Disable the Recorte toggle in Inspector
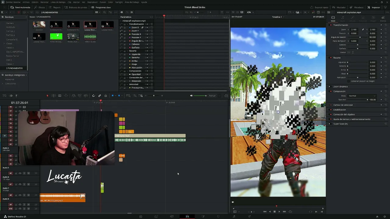 click(331, 58)
